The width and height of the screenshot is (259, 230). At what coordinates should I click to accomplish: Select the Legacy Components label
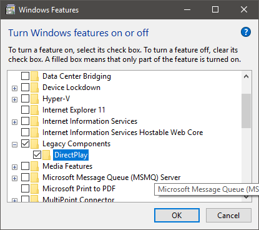(x=76, y=144)
